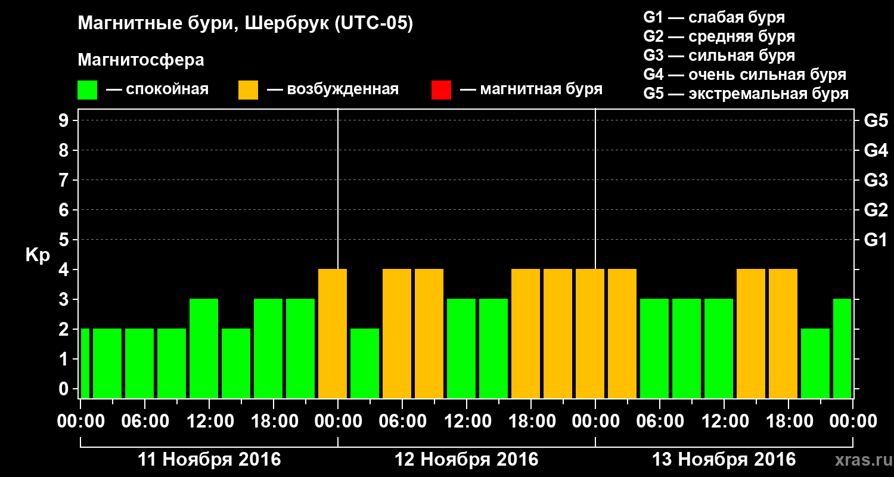Screen dimensions: 894x477
Task: Click 'G3 — сильная буря' legend line
Action: (x=719, y=55)
